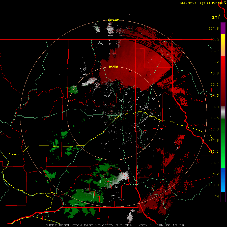Viewport: 227px width, 227px height.
Task: Click the gray near-zero segment of the color bar
Action: click(x=223, y=112)
